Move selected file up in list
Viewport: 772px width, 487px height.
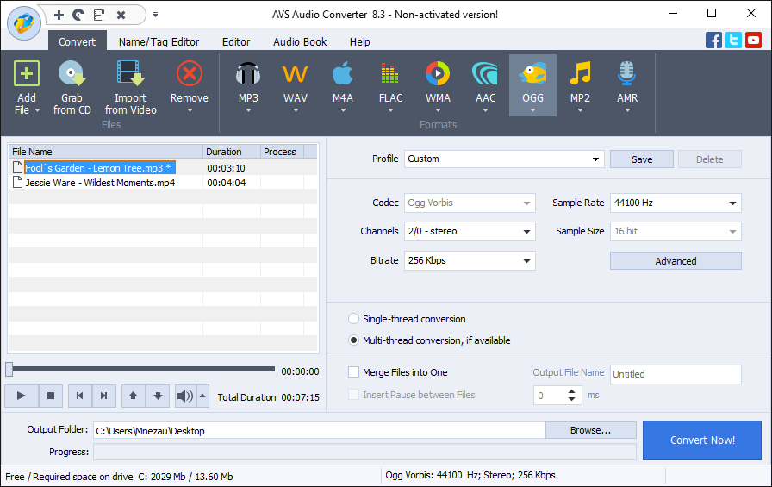(134, 396)
